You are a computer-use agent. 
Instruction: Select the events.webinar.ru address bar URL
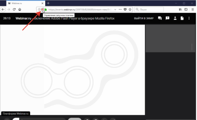point(80,10)
